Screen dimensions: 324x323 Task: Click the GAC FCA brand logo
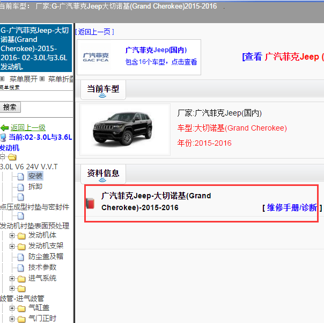pyautogui.click(x=95, y=58)
